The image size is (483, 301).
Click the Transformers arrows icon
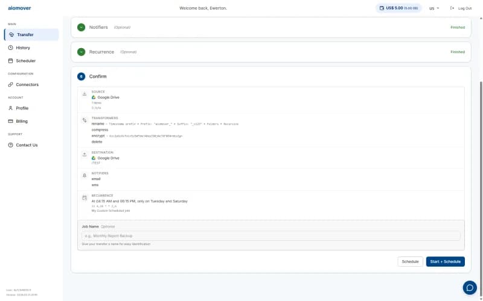pyautogui.click(x=85, y=120)
